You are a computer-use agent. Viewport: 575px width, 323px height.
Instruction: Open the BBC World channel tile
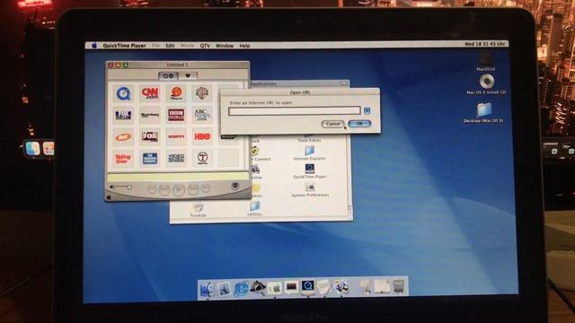(176, 115)
